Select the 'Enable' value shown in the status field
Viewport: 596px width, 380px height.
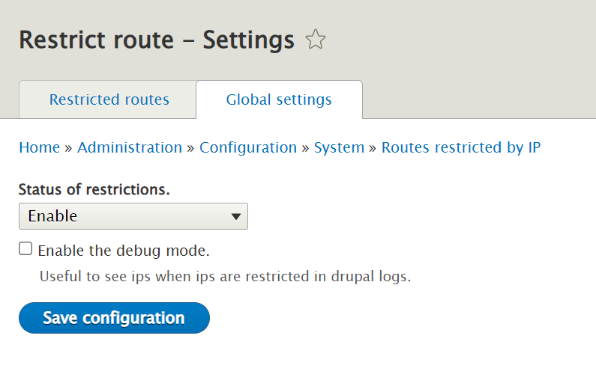(52, 216)
